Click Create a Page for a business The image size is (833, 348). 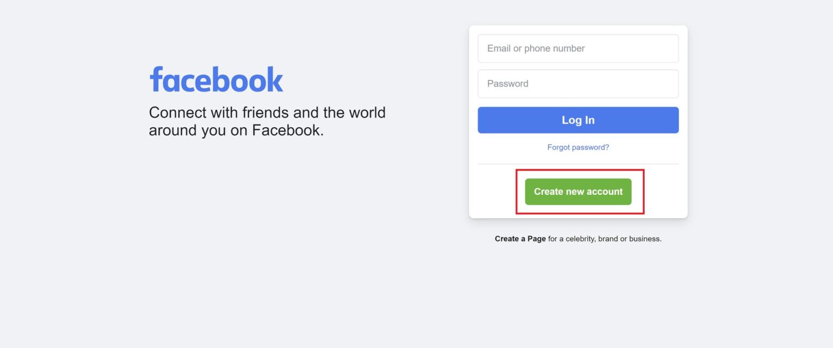click(x=520, y=238)
